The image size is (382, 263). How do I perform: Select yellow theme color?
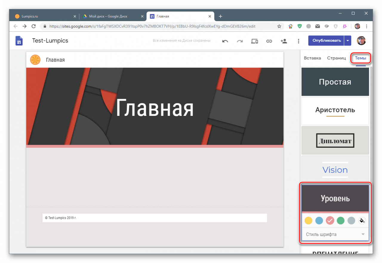pos(308,221)
